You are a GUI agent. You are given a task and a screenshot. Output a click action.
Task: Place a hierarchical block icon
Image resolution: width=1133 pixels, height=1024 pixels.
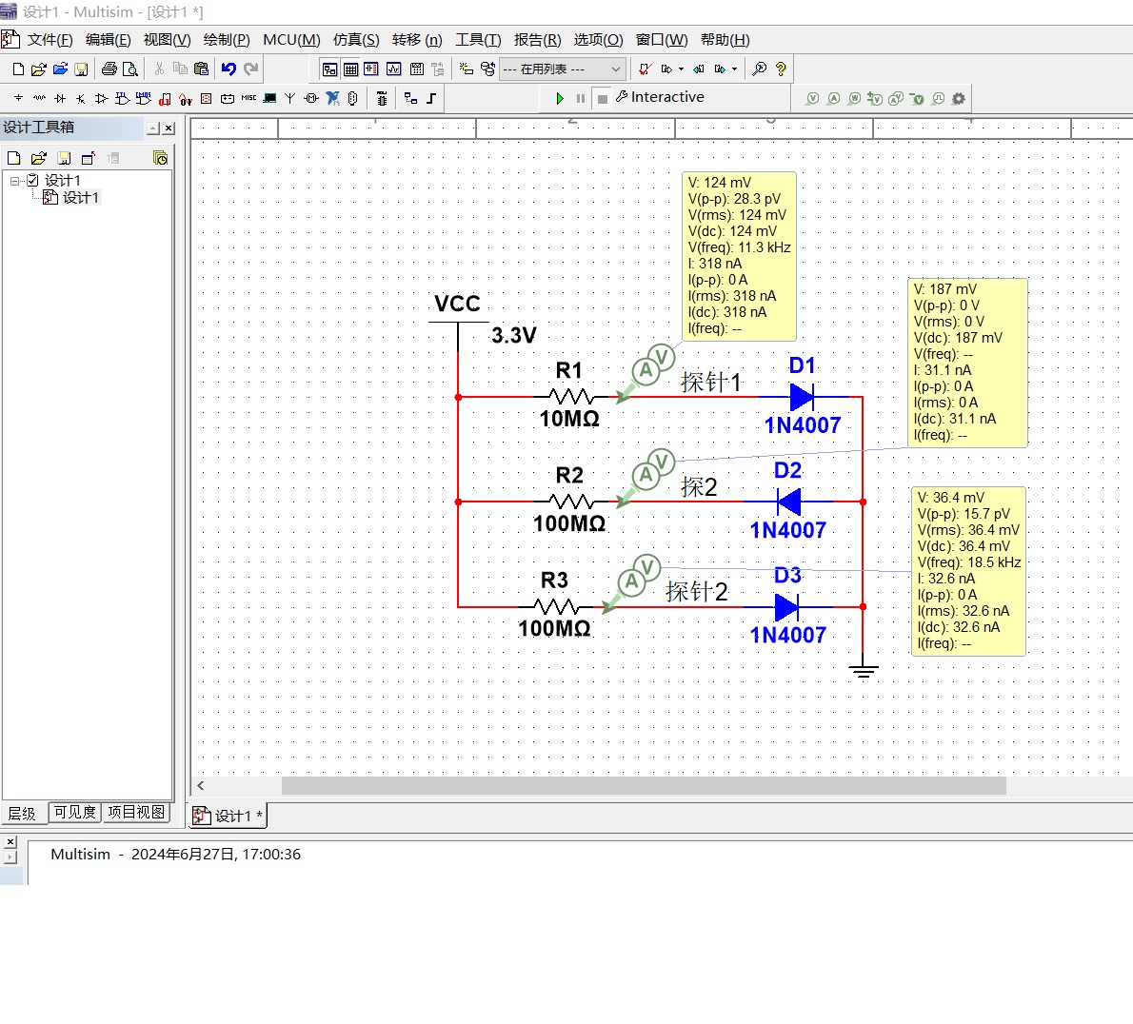tap(410, 98)
